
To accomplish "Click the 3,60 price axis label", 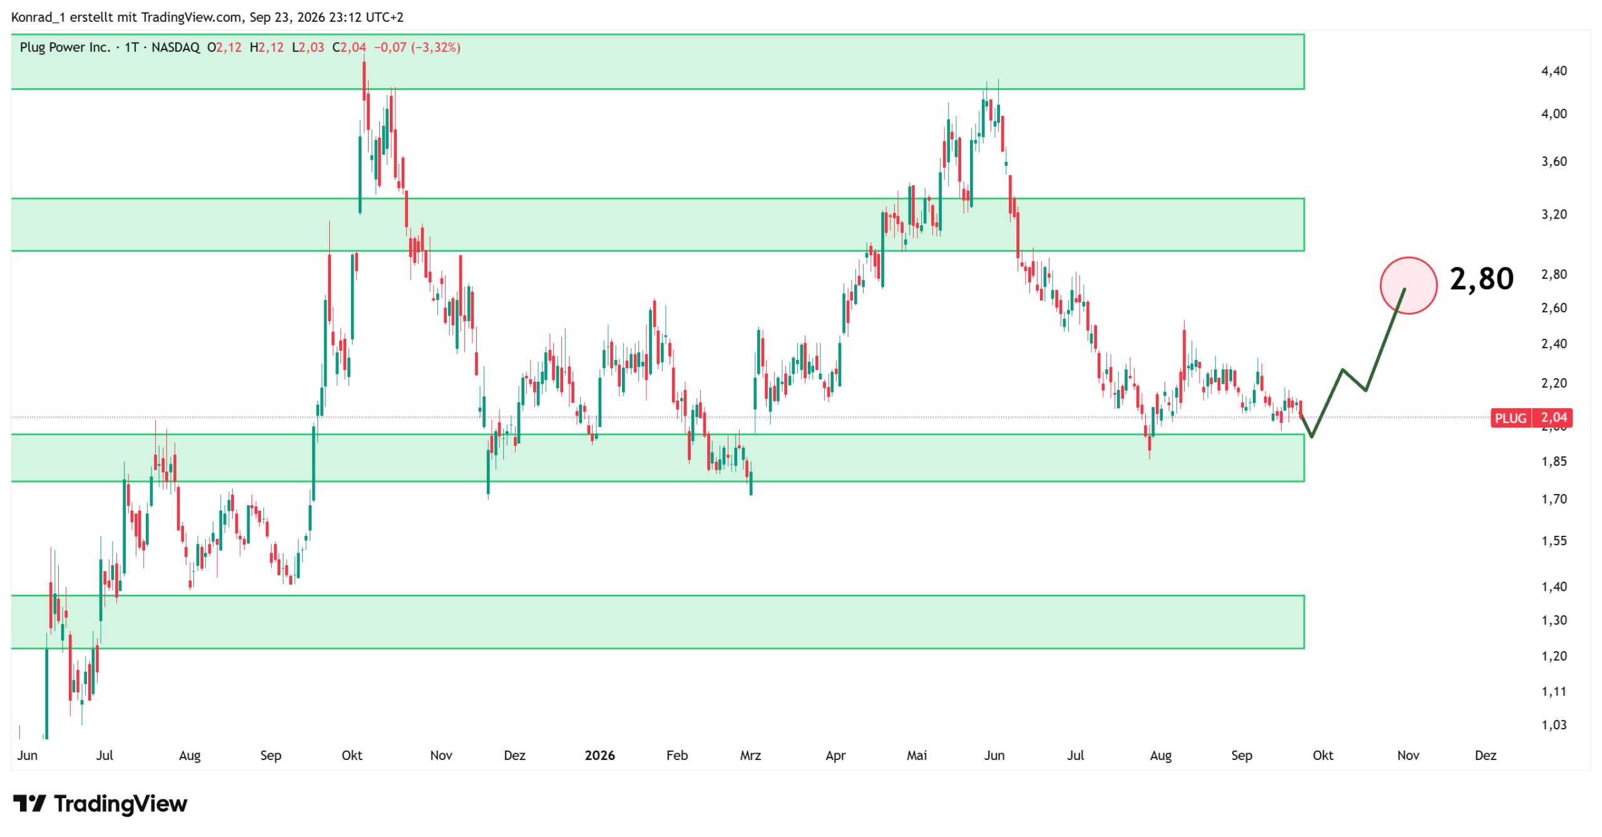I will 1553,162.
